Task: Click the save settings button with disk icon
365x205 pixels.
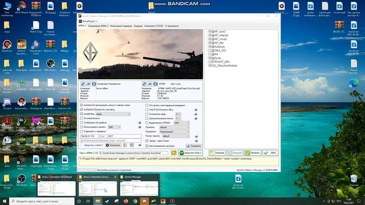Action: click(193, 146)
